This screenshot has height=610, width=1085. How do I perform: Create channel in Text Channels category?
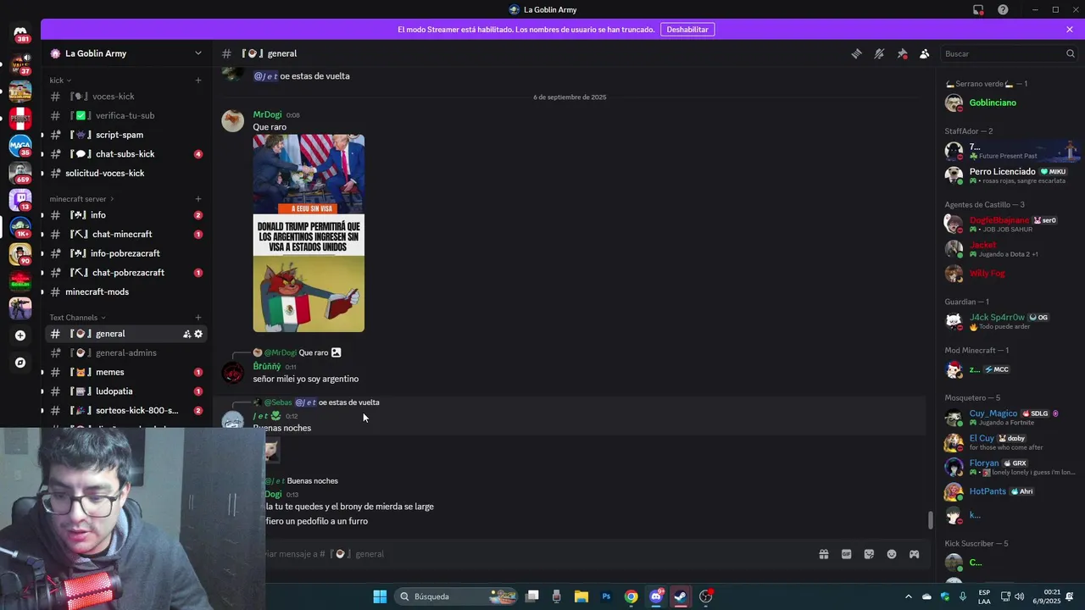(198, 318)
